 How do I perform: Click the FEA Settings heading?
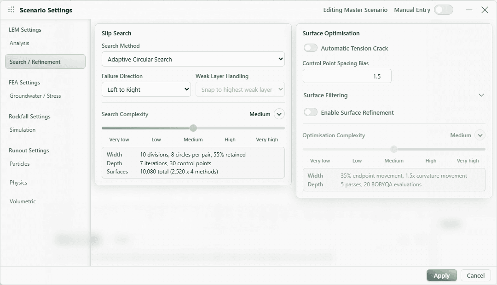[x=24, y=83]
